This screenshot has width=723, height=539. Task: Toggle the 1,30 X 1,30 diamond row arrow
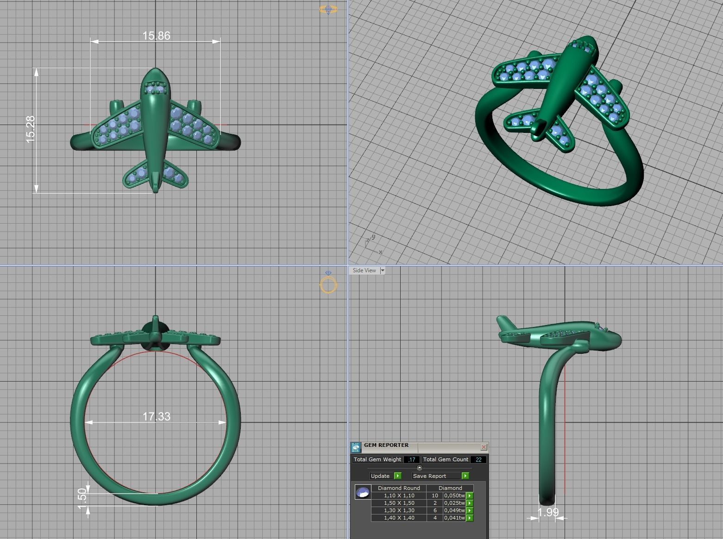click(470, 510)
